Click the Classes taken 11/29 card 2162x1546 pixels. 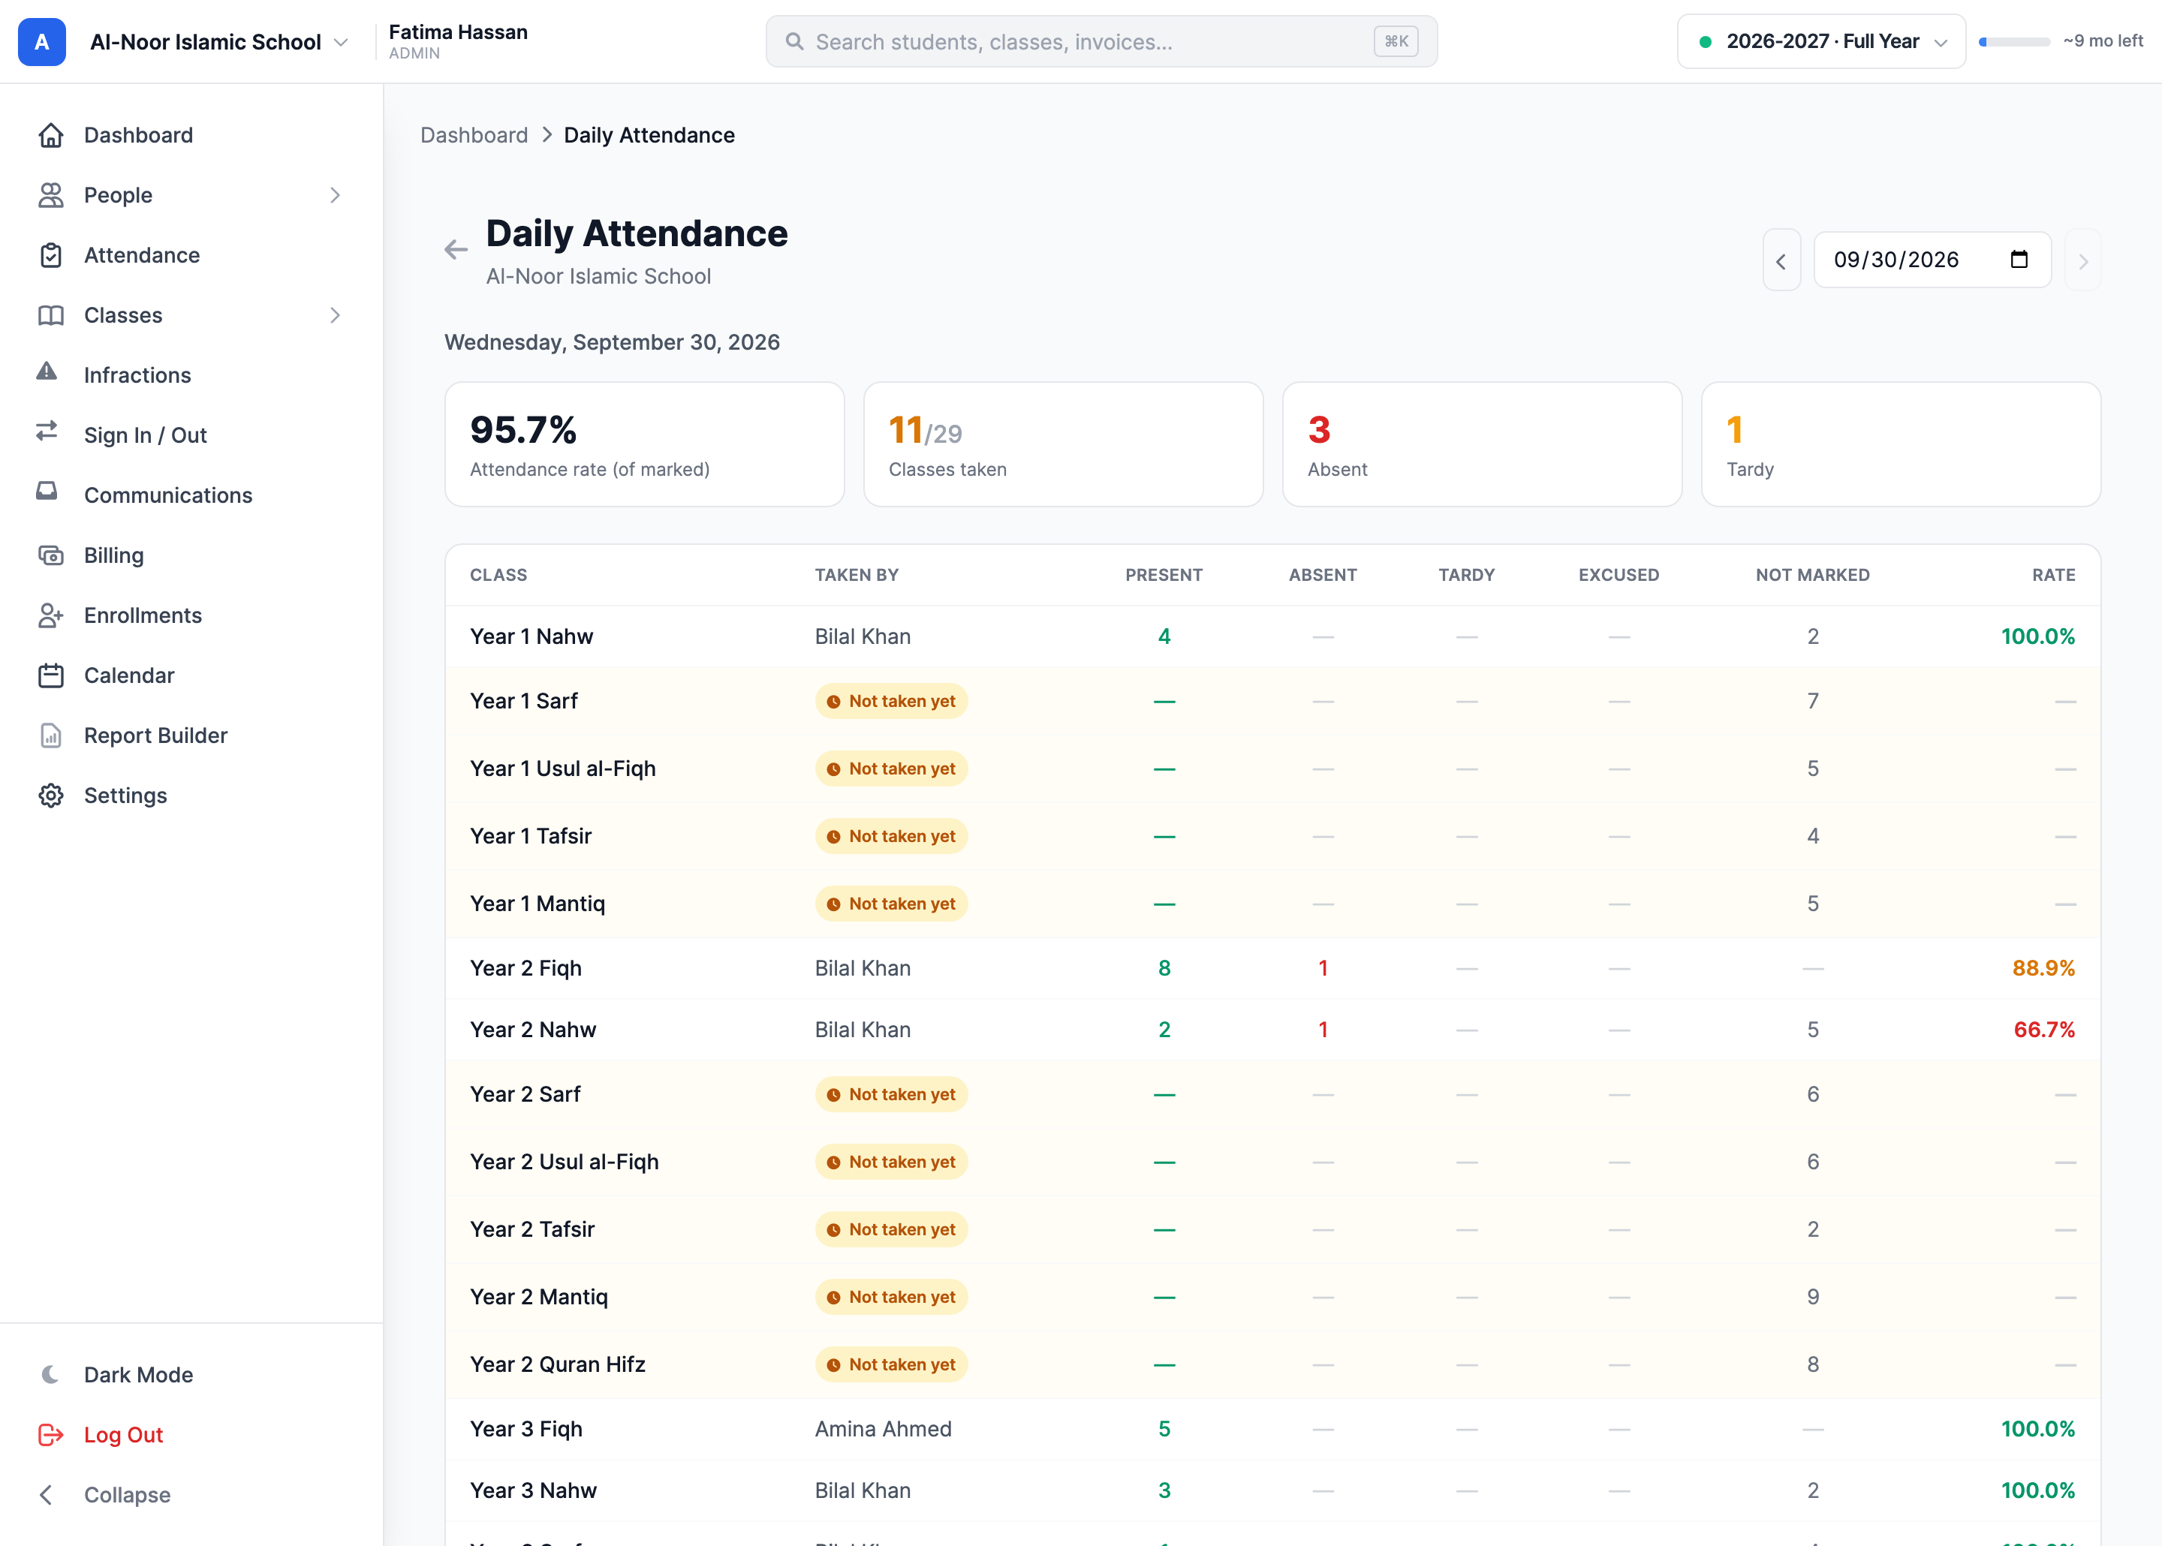coord(1064,444)
